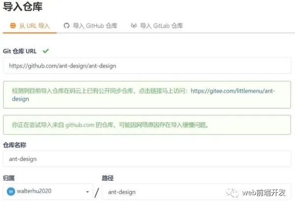
Task: Click the 检测到目前导入仓库 notice text
Action: 100,91
